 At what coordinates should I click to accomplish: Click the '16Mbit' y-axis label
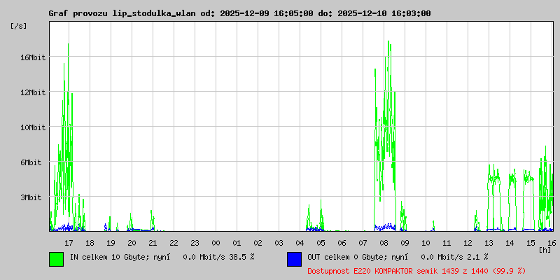click(32, 57)
